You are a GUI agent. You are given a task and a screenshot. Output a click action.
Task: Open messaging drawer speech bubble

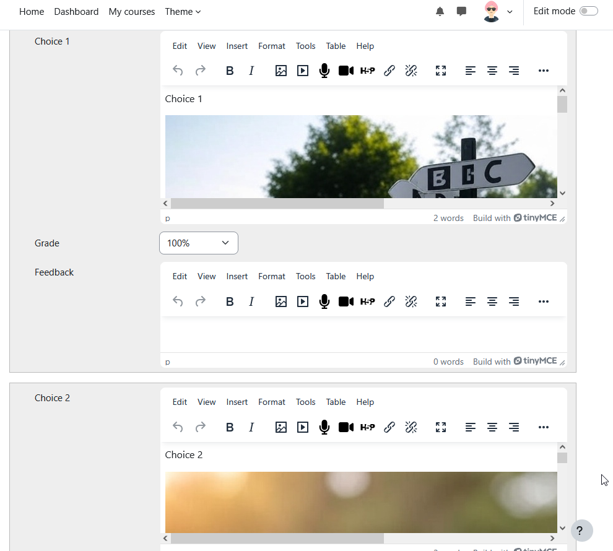click(x=461, y=11)
